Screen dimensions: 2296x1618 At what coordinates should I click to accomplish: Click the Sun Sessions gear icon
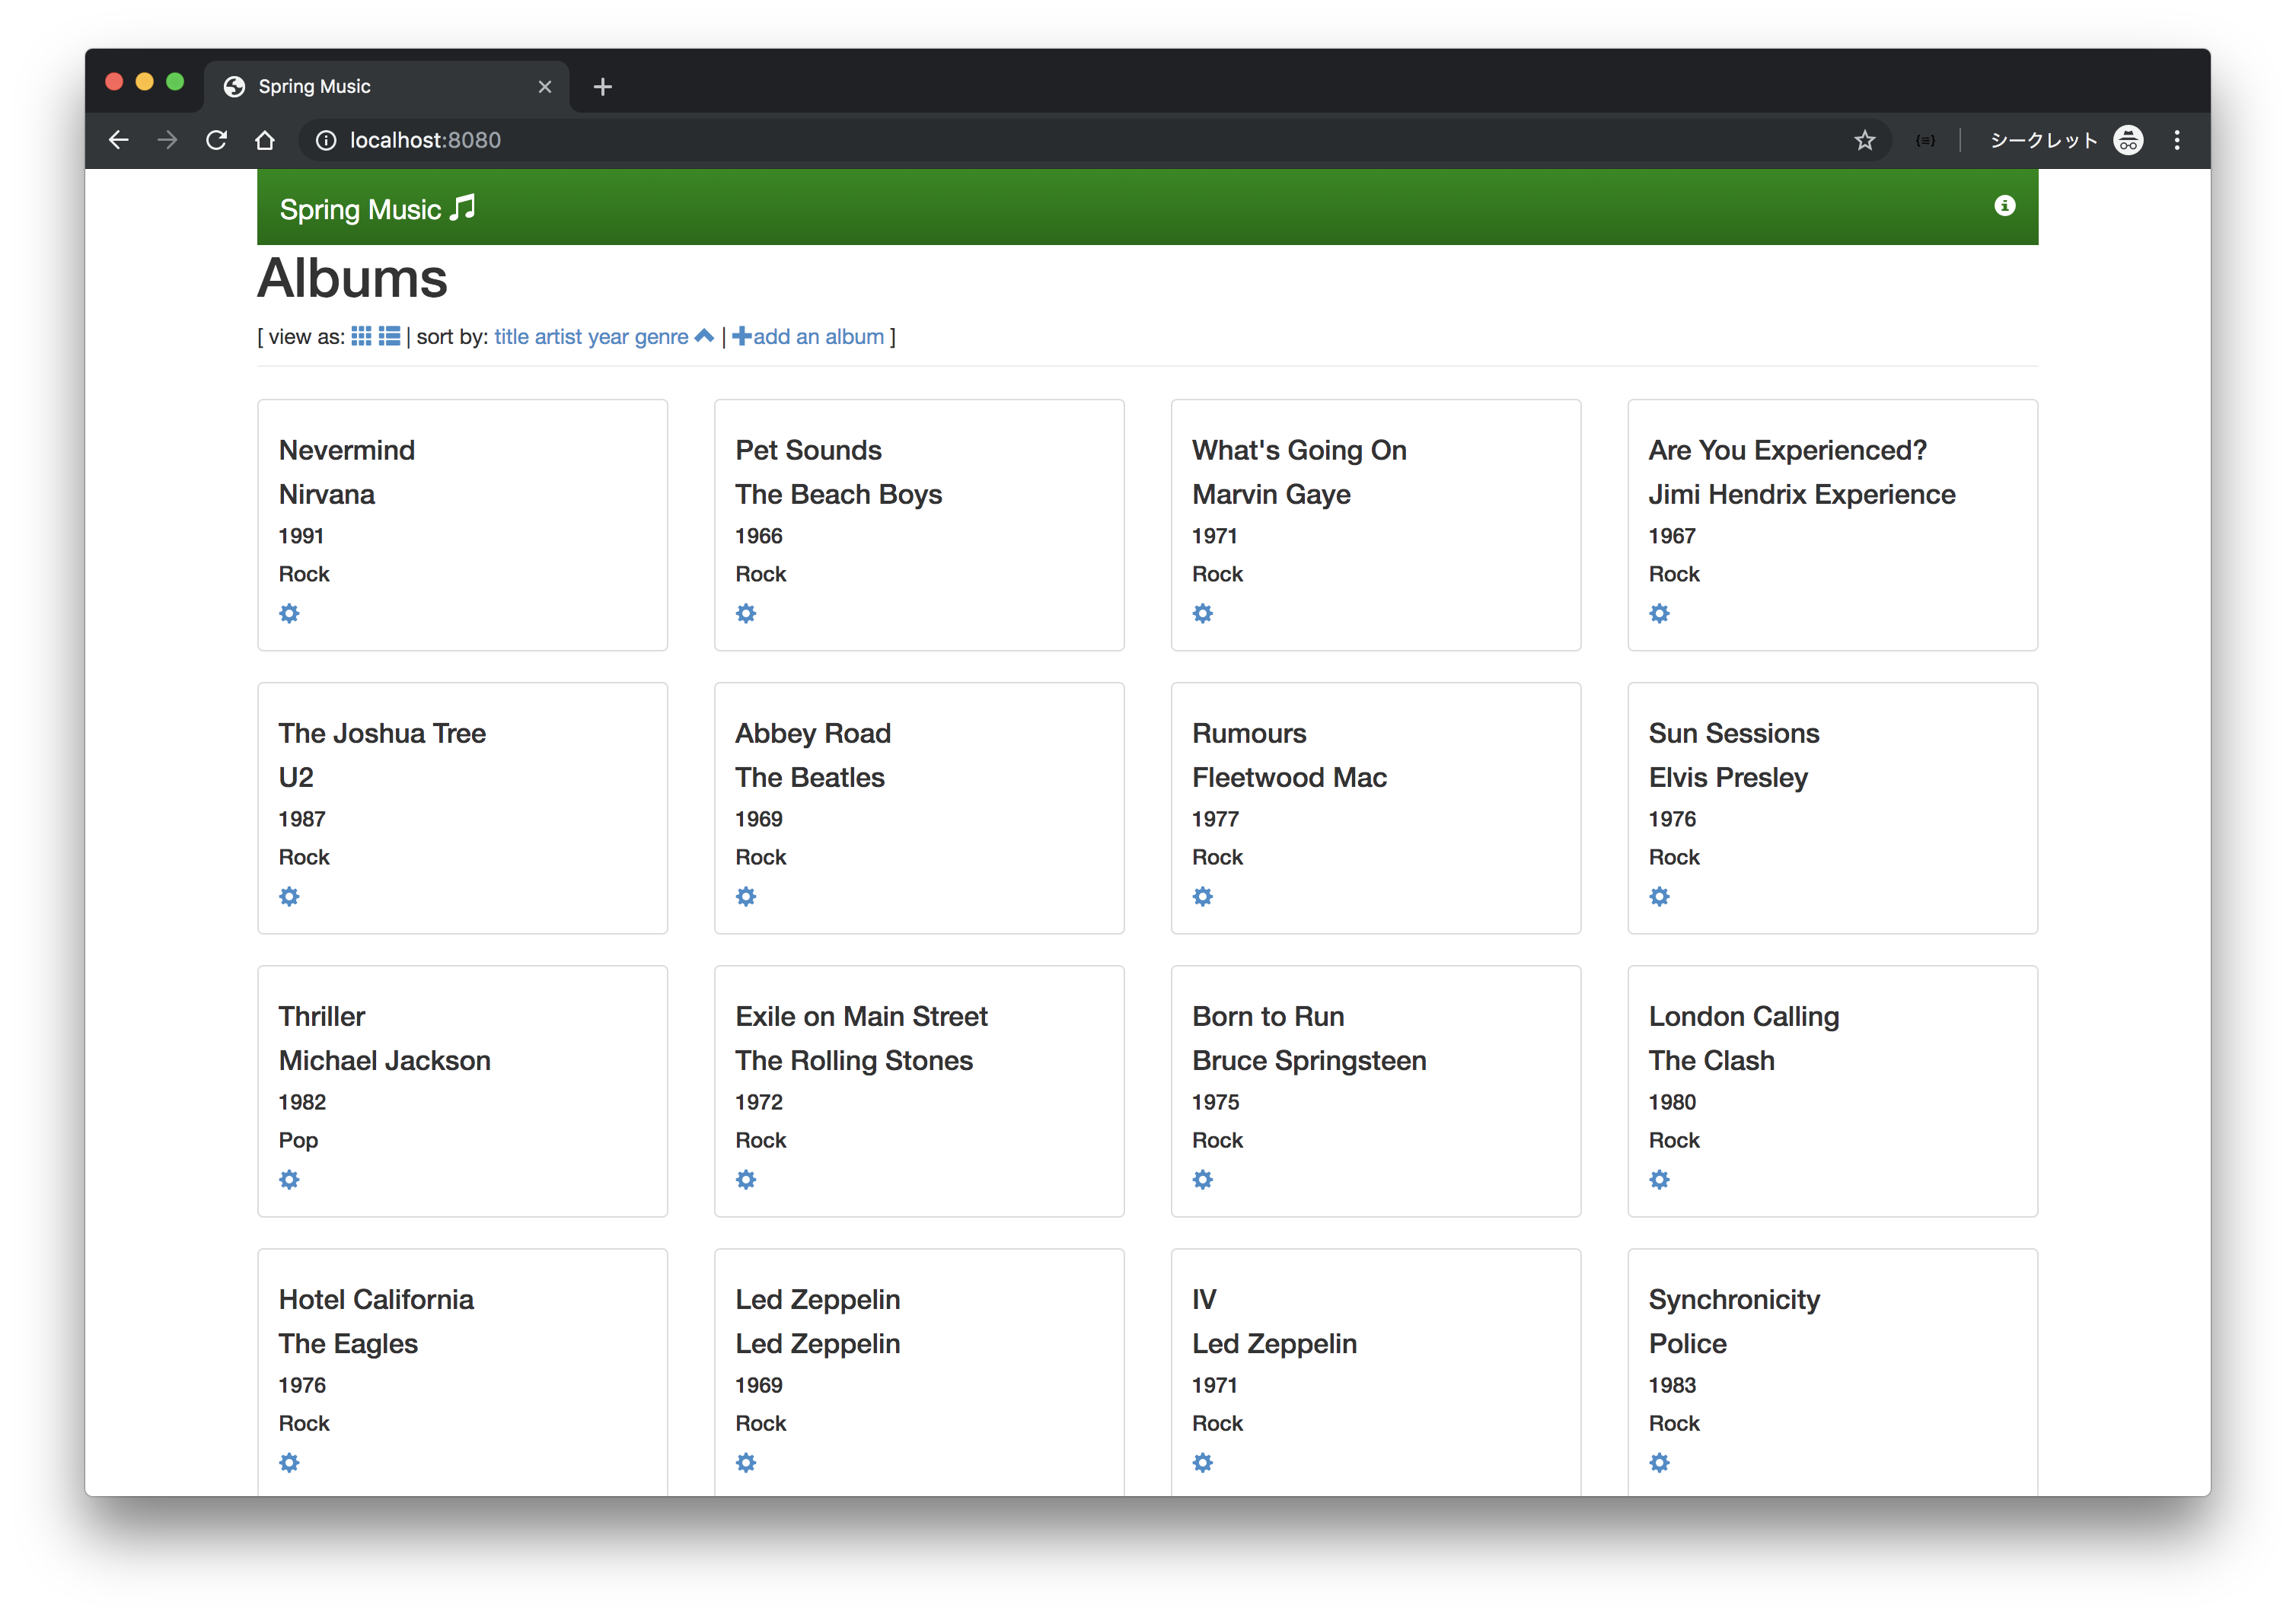[1659, 896]
